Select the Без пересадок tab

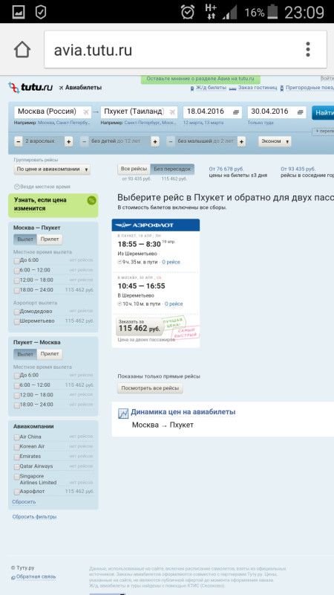point(172,170)
